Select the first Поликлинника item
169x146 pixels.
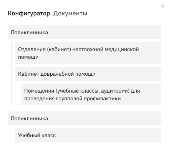(84, 32)
